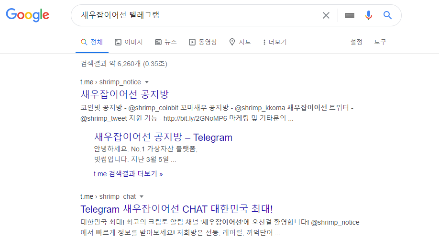Open 설정 settings menu
Image resolution: width=439 pixels, height=251 pixels.
tap(356, 42)
